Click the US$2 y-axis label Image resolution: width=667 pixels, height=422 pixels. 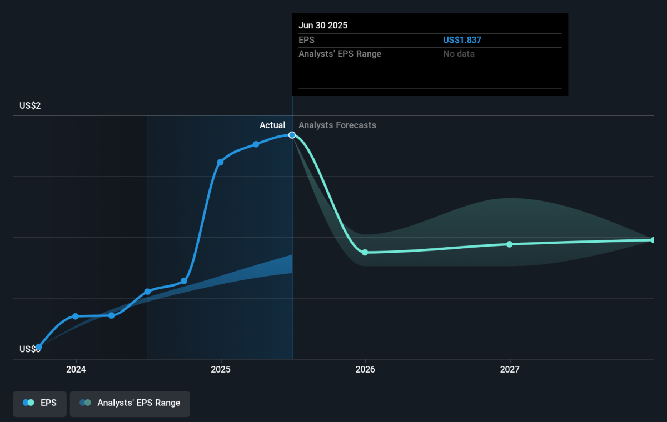point(30,106)
